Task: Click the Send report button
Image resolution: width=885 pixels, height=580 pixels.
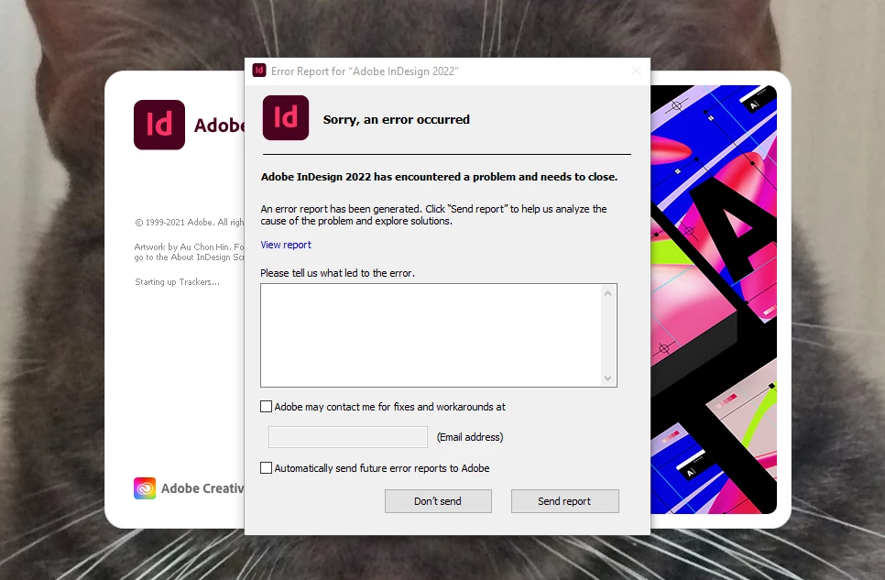Action: pyautogui.click(x=565, y=501)
